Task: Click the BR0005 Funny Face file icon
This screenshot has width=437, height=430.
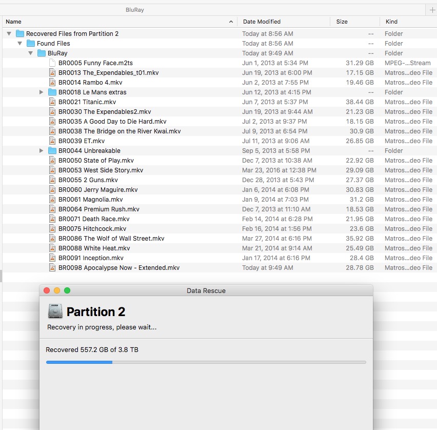Action: click(52, 63)
